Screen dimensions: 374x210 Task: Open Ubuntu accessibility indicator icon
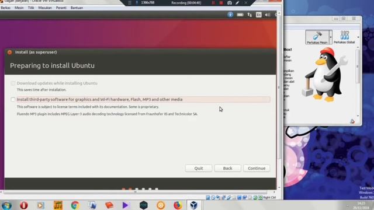(230, 15)
